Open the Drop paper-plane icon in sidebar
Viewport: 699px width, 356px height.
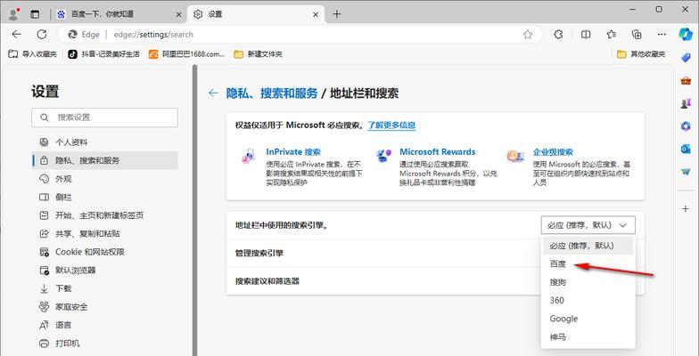tap(686, 172)
